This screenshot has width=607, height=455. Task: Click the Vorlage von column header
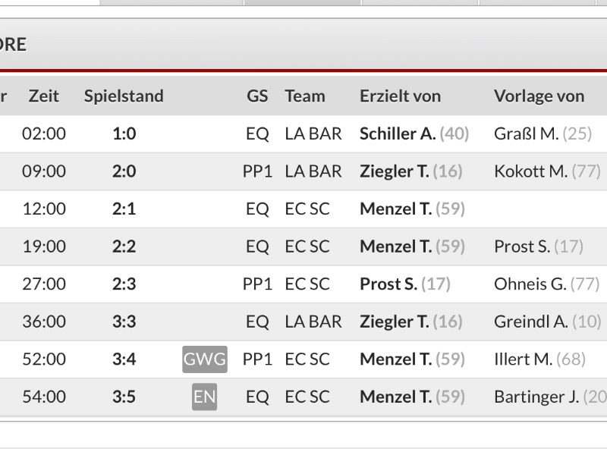(539, 96)
